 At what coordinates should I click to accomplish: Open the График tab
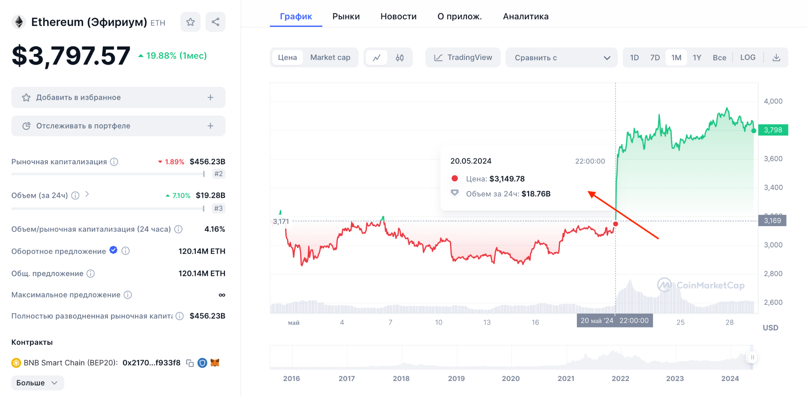(296, 17)
